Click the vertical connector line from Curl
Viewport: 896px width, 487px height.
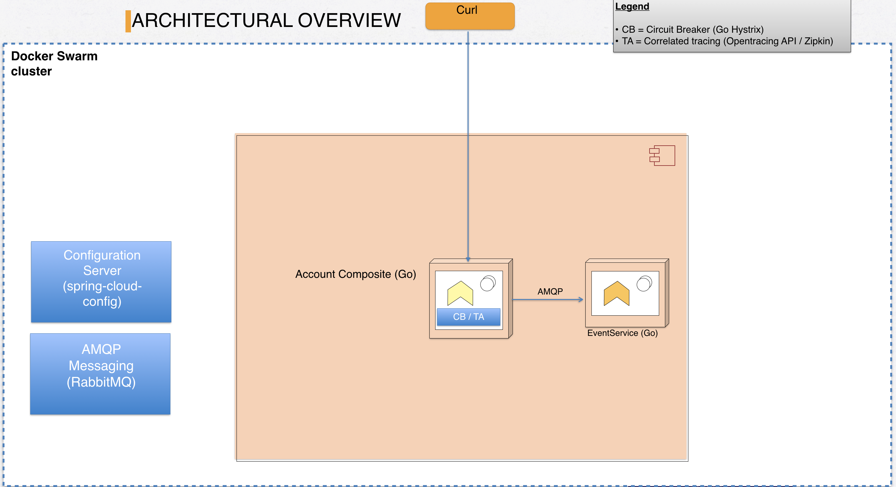point(468,146)
